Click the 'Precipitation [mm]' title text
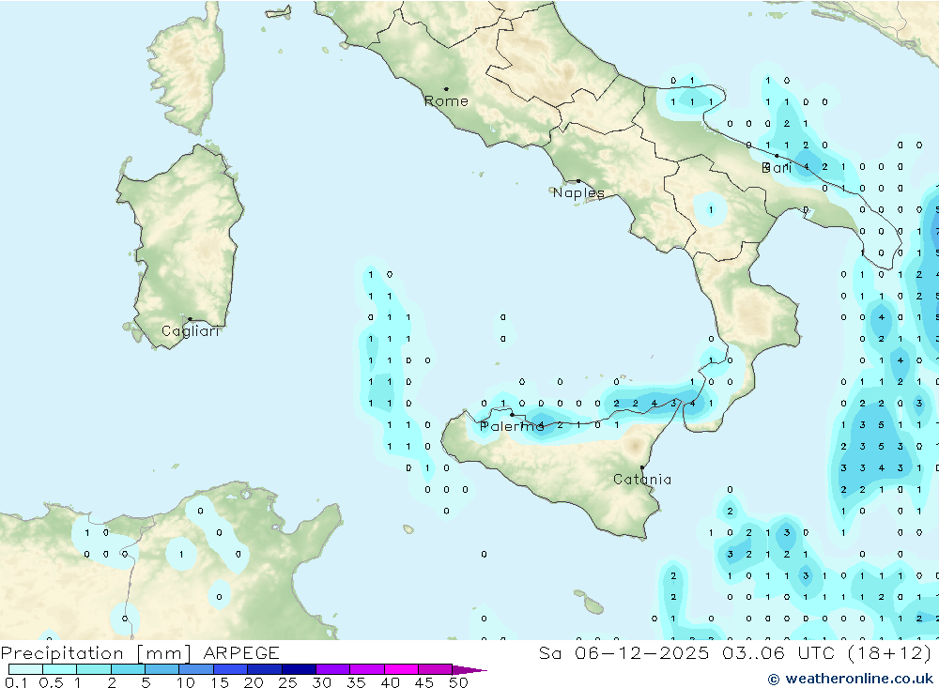 click(96, 653)
